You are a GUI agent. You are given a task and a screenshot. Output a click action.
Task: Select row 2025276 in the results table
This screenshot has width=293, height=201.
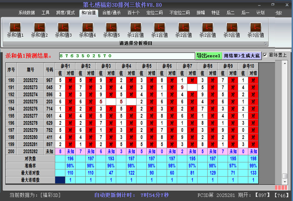tap(30, 109)
